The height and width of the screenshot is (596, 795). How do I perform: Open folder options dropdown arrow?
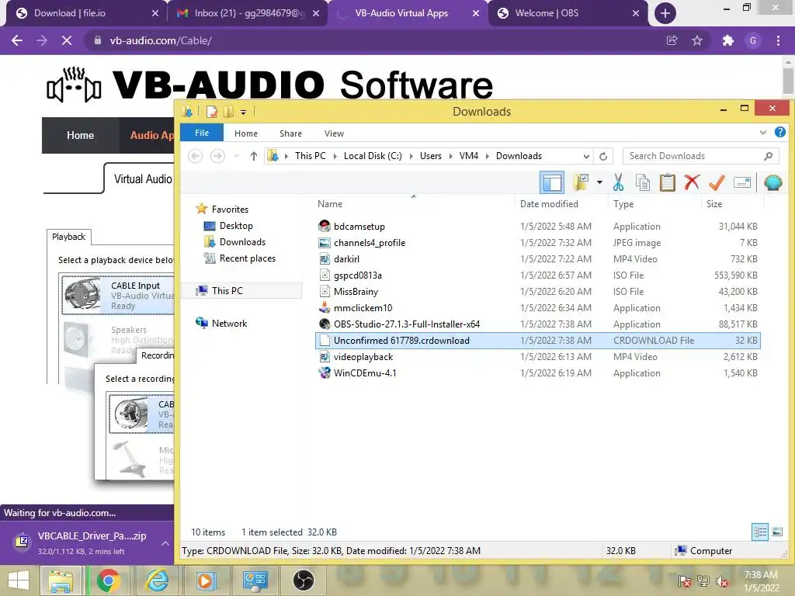[599, 182]
